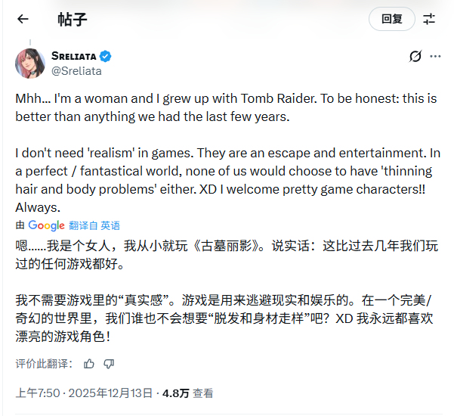Open the reply sorting filter icon
454x416 pixels.
point(429,19)
